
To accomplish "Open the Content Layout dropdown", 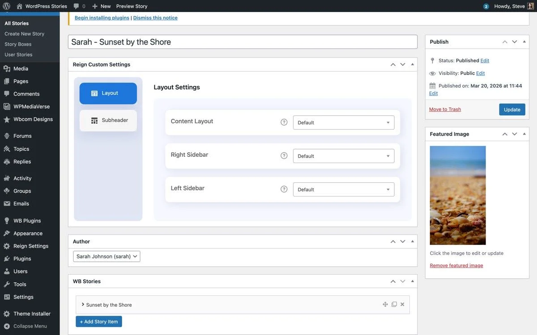I will [343, 122].
